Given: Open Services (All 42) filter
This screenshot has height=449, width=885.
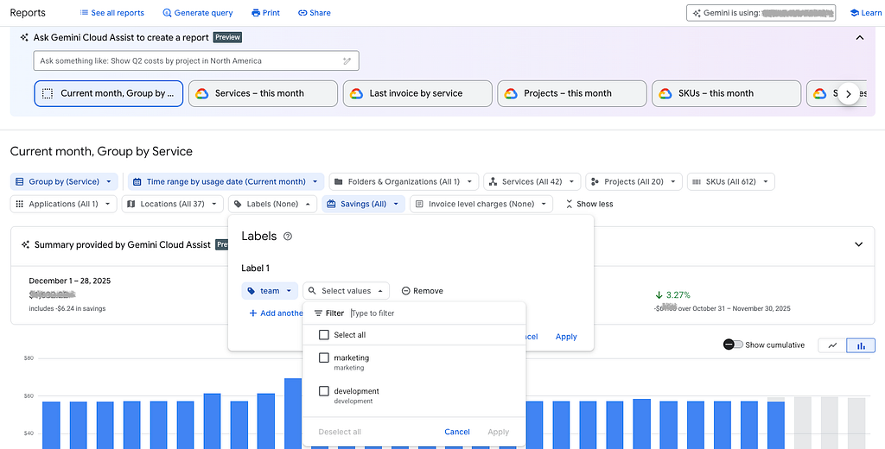Looking at the screenshot, I should point(532,181).
